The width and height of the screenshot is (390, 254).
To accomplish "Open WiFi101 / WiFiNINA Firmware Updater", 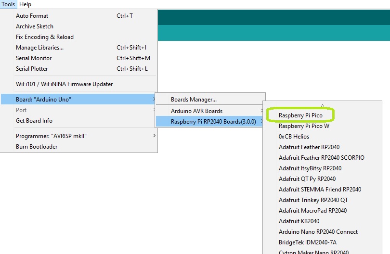I will click(x=64, y=84).
